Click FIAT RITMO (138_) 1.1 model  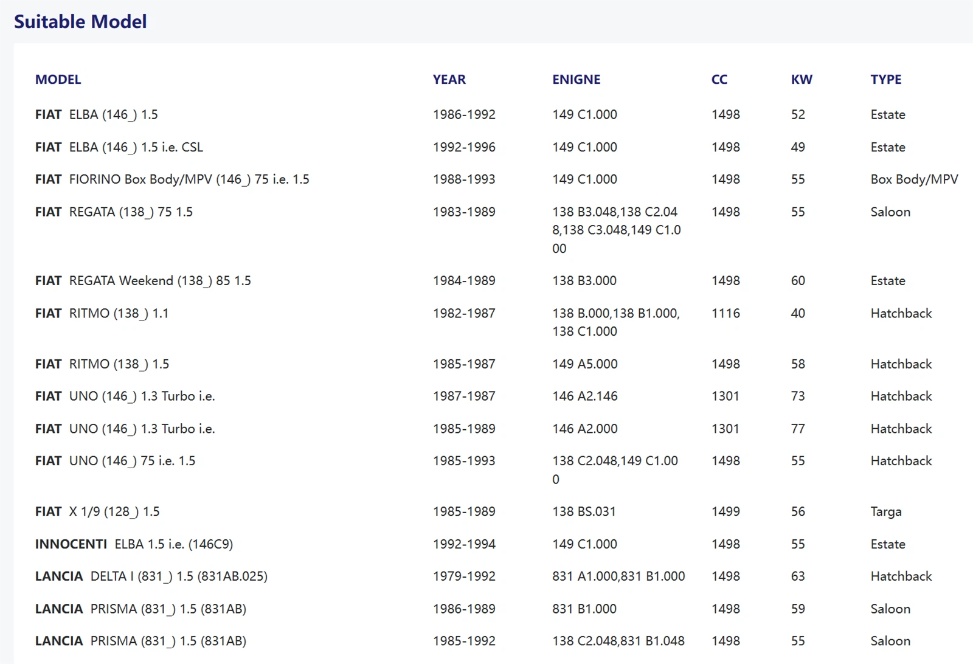(102, 314)
